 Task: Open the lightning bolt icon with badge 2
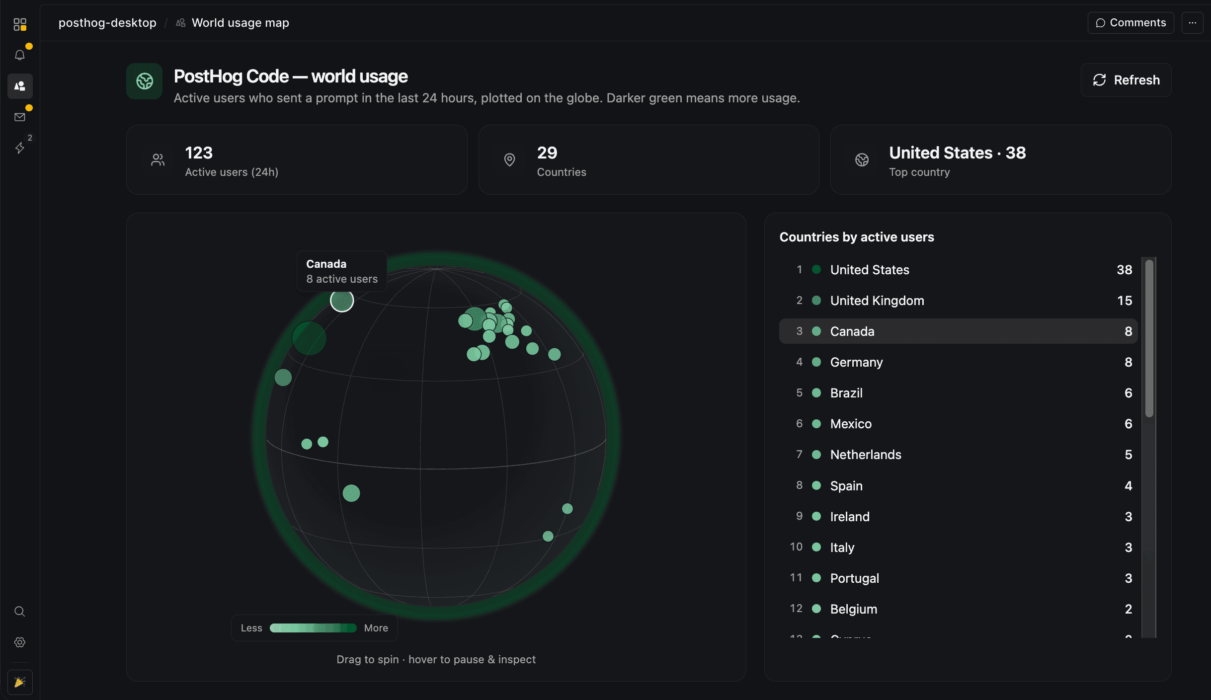coord(20,148)
